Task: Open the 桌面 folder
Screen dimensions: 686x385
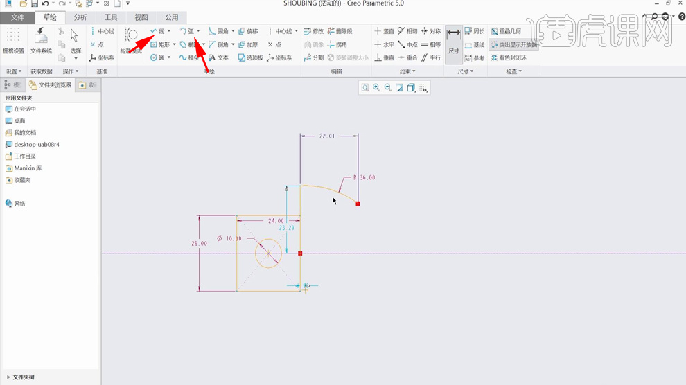Action: 15,120
